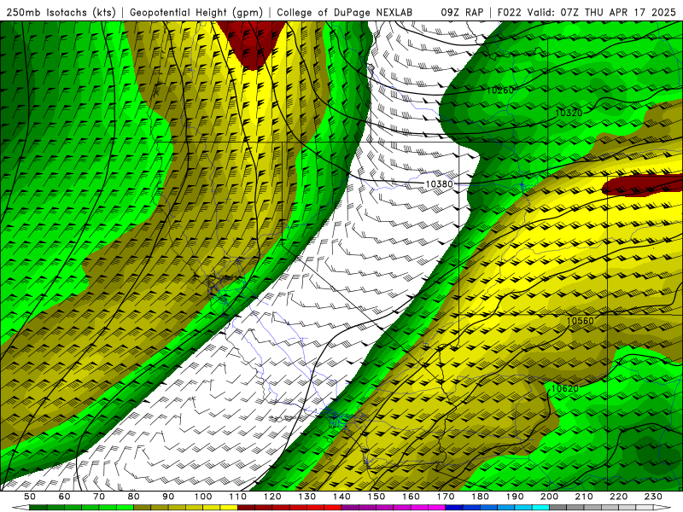
Task: Click the 140 value on the color scale
Action: (341, 497)
